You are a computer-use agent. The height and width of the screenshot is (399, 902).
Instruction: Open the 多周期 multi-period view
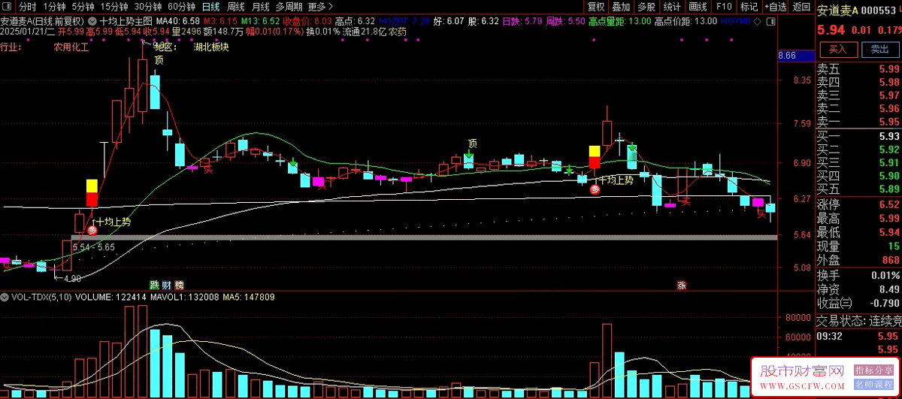[x=289, y=7]
